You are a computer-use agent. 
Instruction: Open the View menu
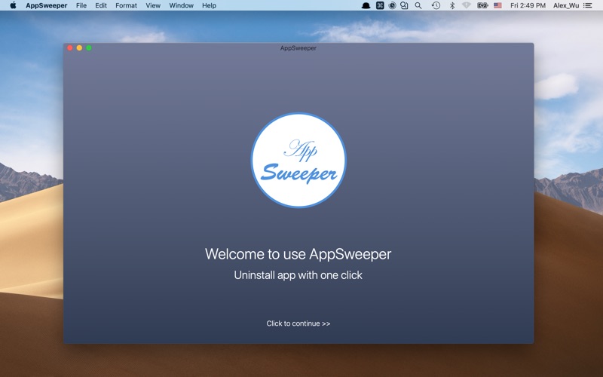[153, 5]
